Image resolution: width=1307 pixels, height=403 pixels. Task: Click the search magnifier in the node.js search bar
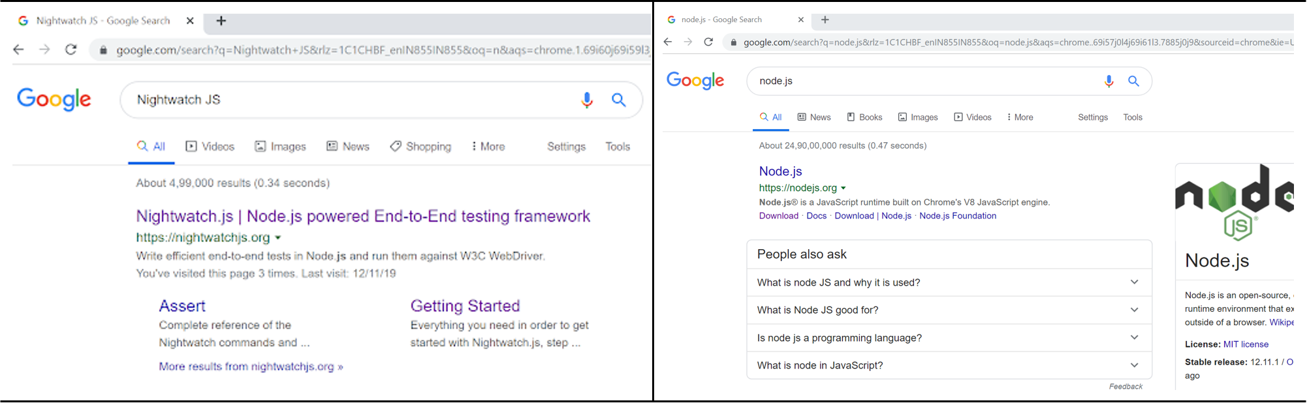(x=1134, y=81)
